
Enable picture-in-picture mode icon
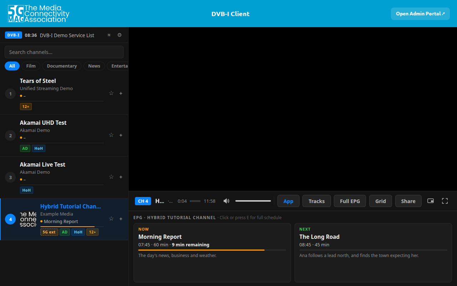pos(431,201)
